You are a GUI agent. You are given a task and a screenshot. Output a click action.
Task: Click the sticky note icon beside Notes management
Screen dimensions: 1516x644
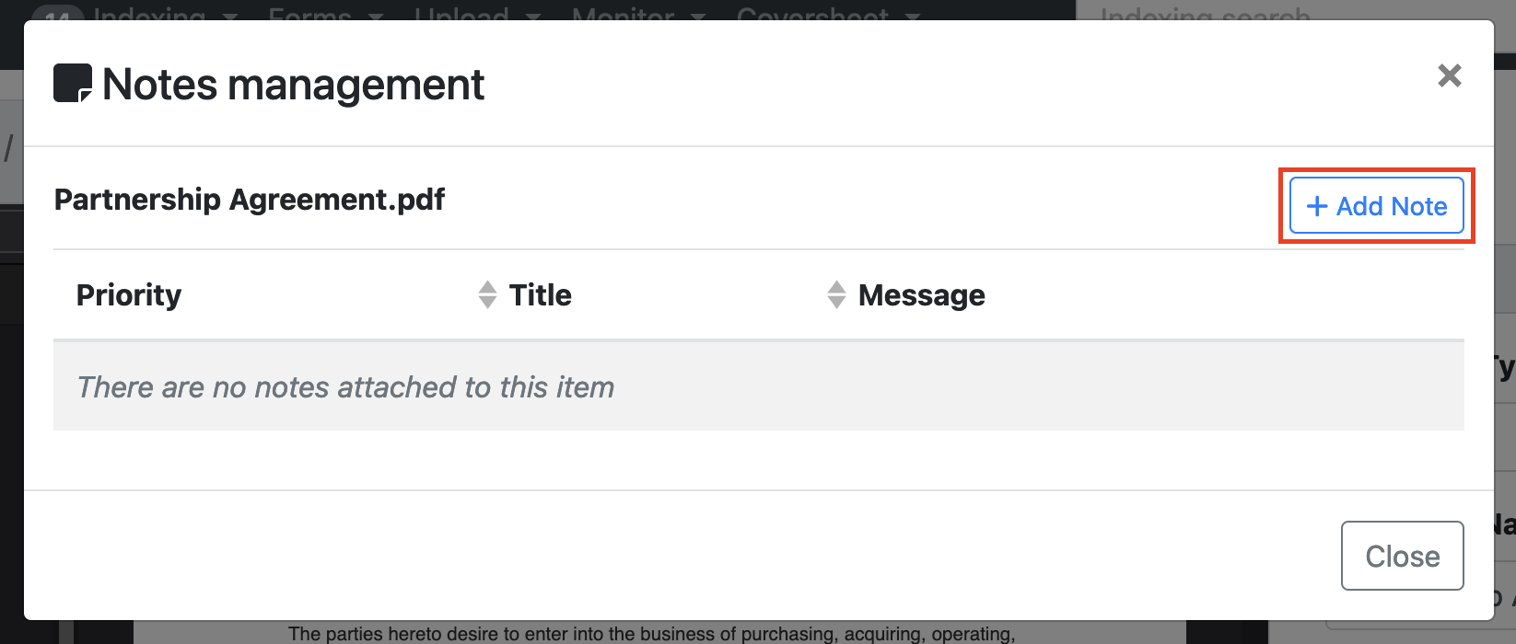coord(73,84)
